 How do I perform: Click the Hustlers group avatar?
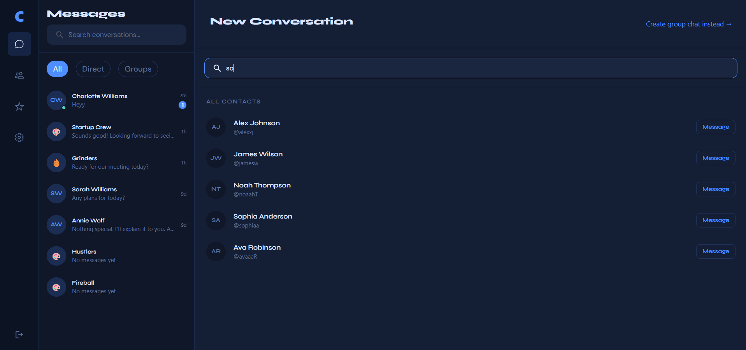point(56,256)
